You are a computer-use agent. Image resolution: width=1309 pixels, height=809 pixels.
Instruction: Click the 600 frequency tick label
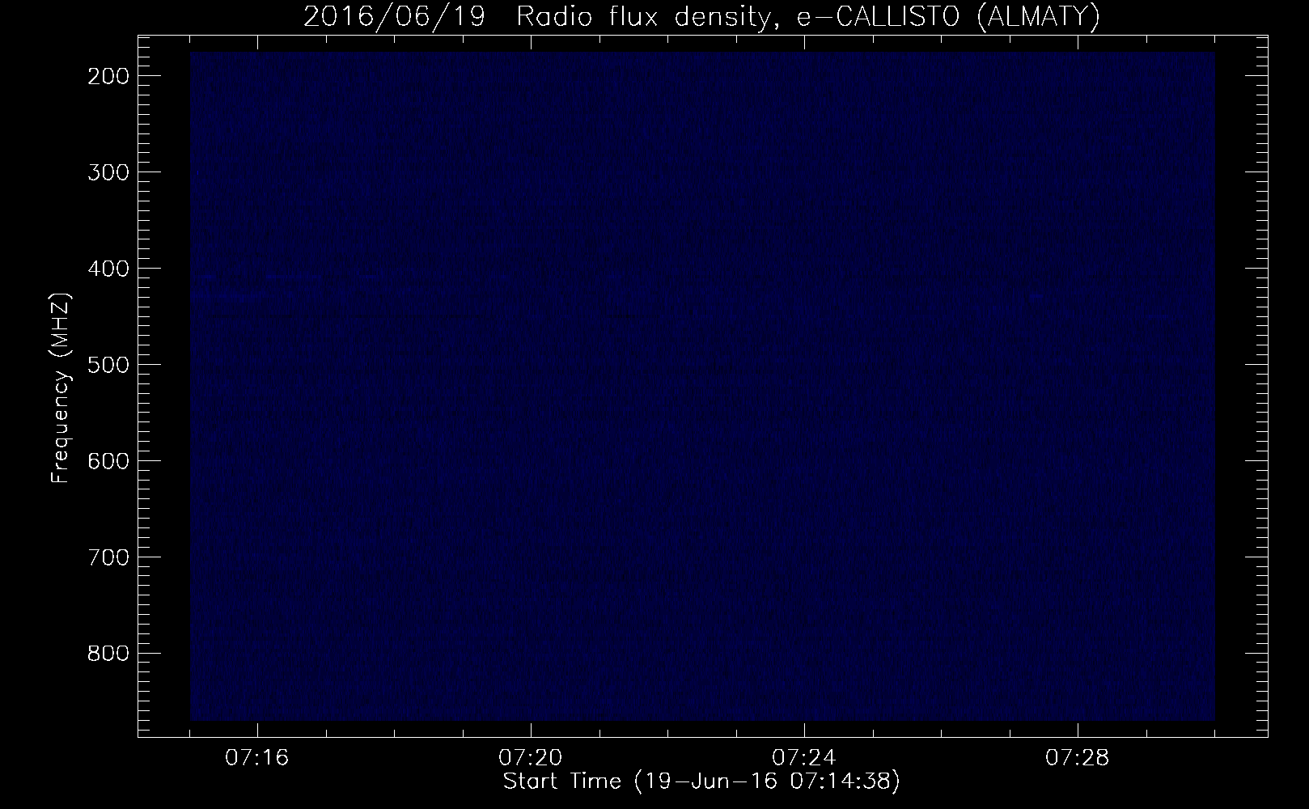point(108,460)
